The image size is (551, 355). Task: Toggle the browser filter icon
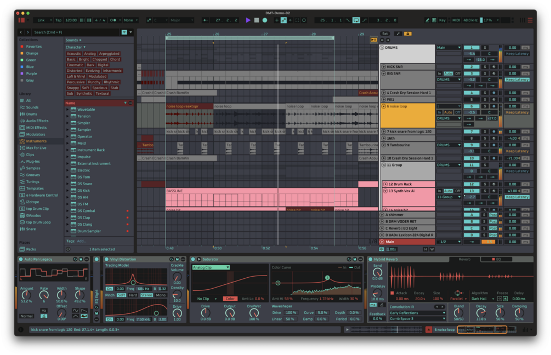tap(124, 32)
